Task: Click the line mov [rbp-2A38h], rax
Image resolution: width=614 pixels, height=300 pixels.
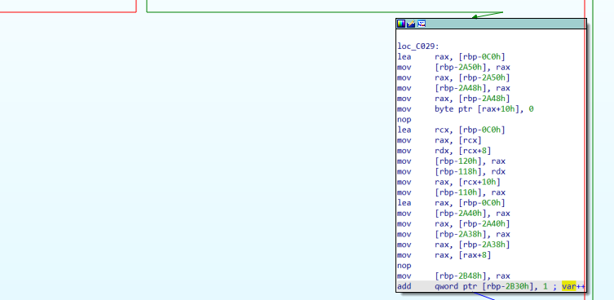Action: pos(453,234)
